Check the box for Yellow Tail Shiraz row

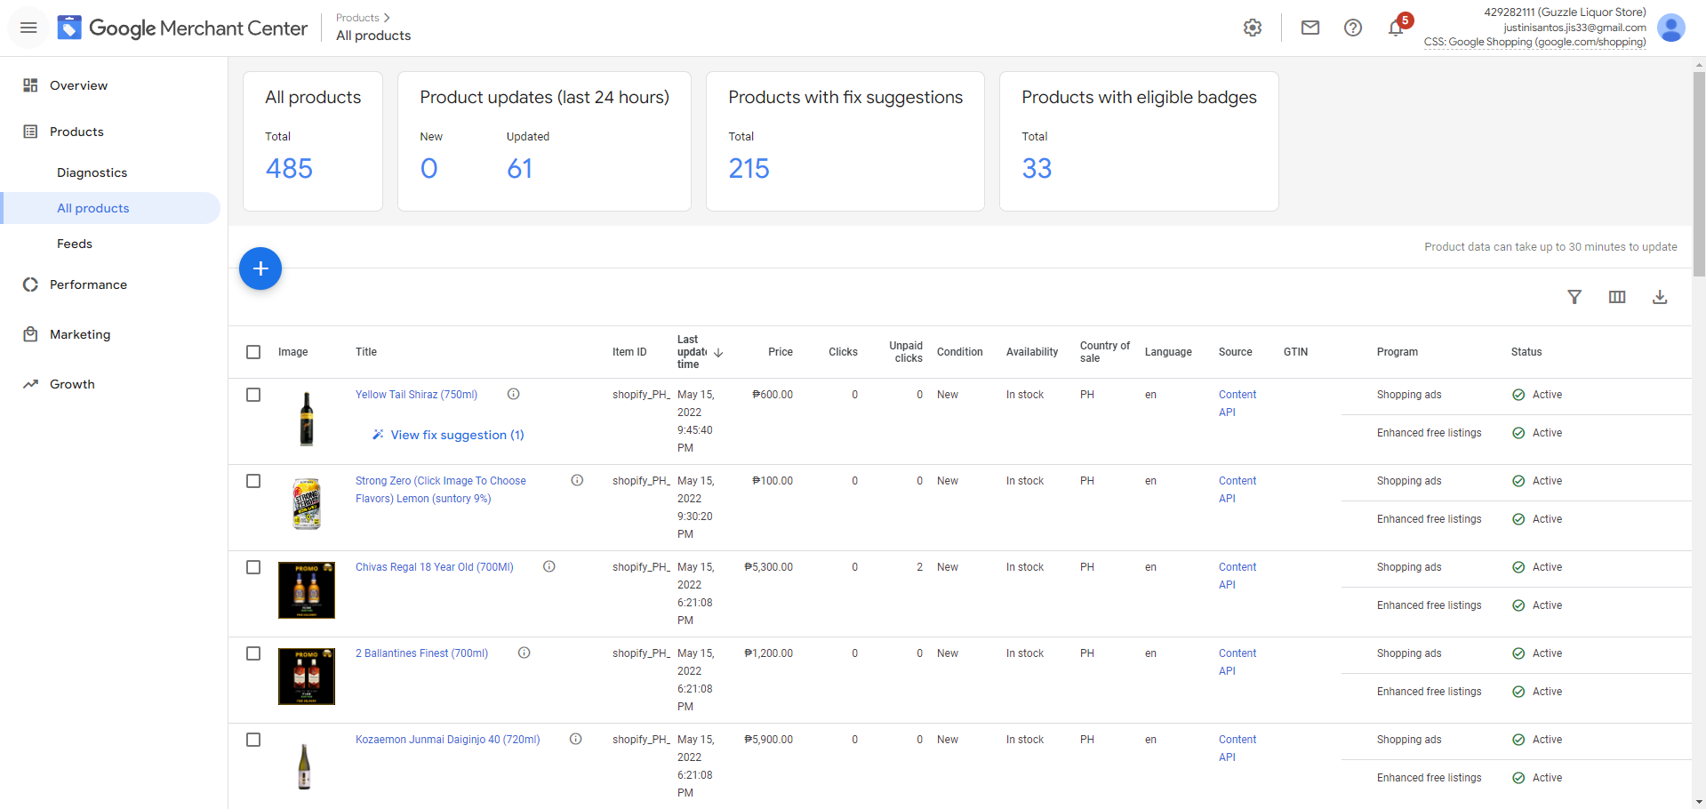(x=253, y=395)
